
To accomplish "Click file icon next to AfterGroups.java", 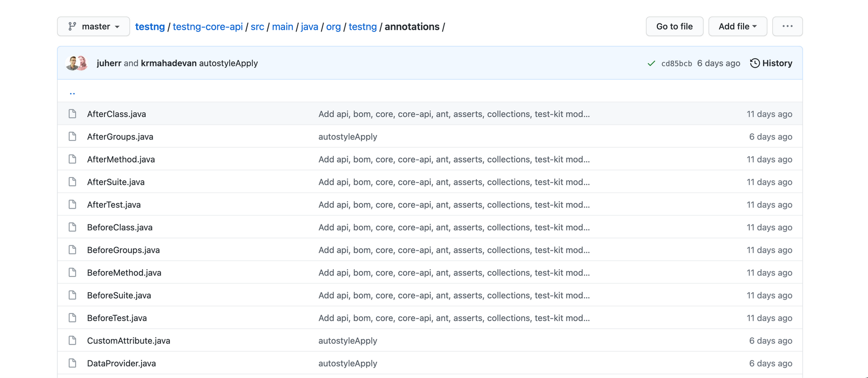I will click(72, 136).
